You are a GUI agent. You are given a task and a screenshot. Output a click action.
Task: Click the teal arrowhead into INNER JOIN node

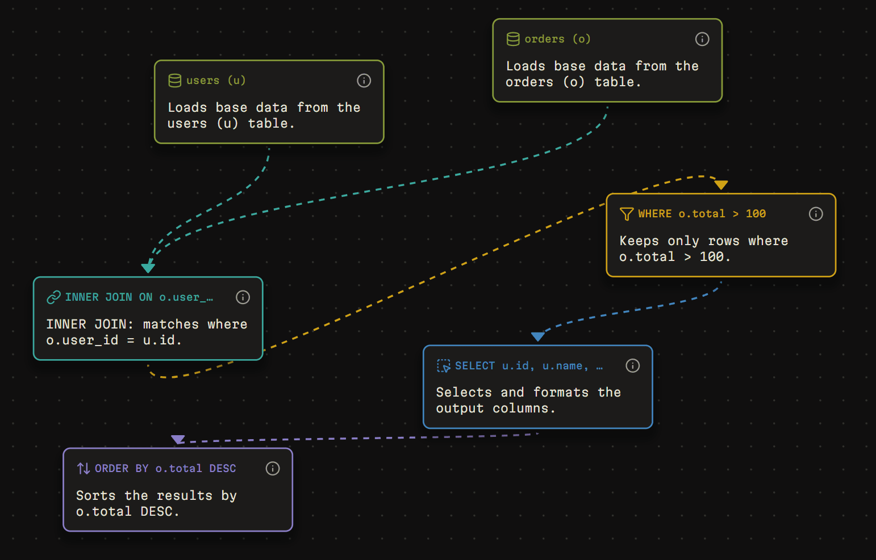click(148, 268)
